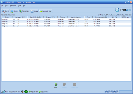Click the greyed Browse Host icon
The width and height of the screenshot is (133, 94).
(75, 84)
